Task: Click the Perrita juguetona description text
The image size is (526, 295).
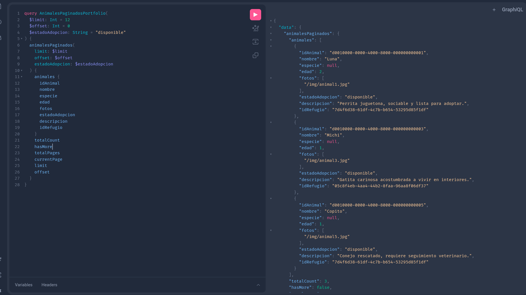Action: (402, 104)
